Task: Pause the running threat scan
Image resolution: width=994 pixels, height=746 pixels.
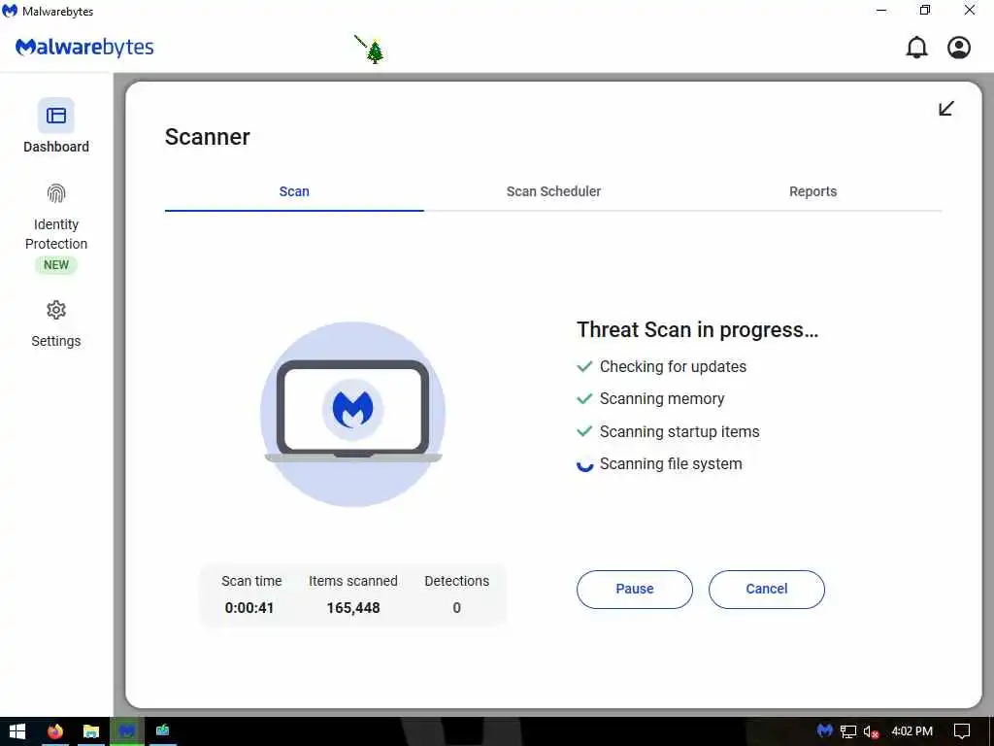Action: click(635, 590)
